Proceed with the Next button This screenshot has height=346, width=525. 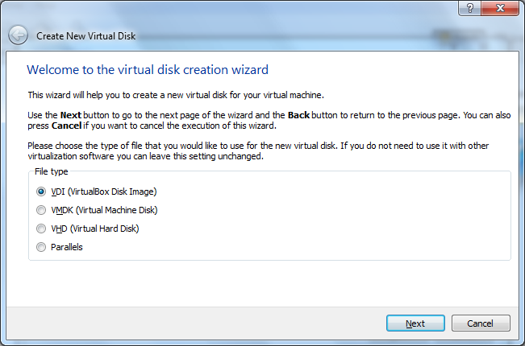(x=415, y=323)
